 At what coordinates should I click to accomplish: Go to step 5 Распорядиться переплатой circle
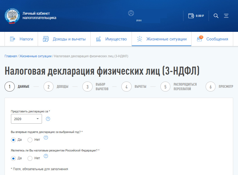pos(166,87)
